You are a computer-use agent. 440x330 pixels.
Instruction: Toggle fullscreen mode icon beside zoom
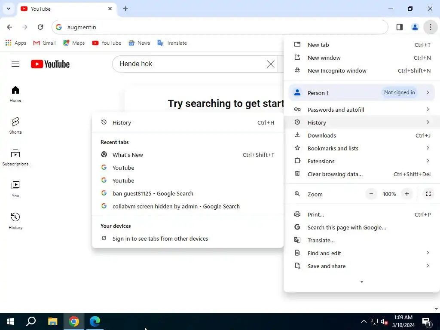coord(428,194)
